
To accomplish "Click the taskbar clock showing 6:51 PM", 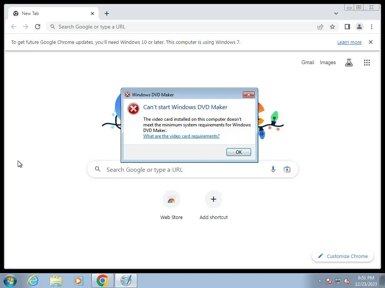I will (365, 281).
